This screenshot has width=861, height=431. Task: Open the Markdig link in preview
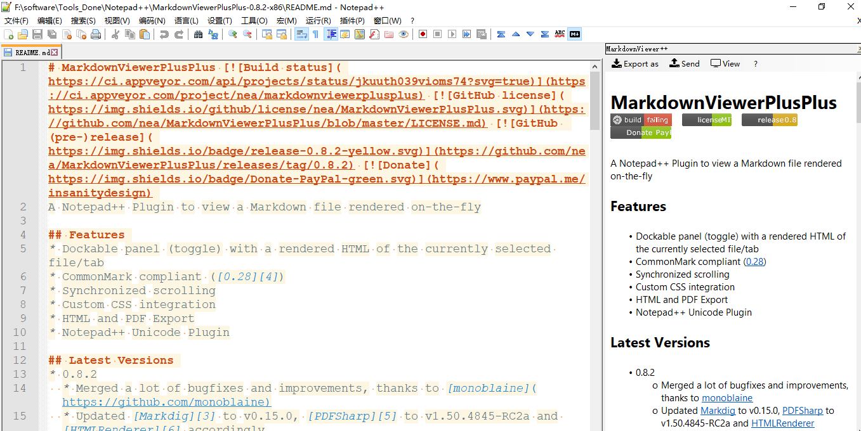(x=718, y=411)
